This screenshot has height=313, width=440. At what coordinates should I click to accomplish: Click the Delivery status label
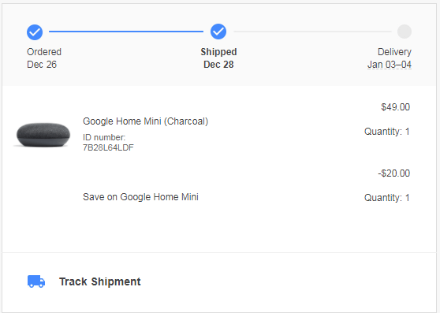click(x=394, y=52)
